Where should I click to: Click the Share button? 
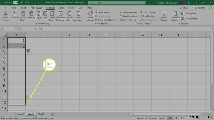(184, 8)
